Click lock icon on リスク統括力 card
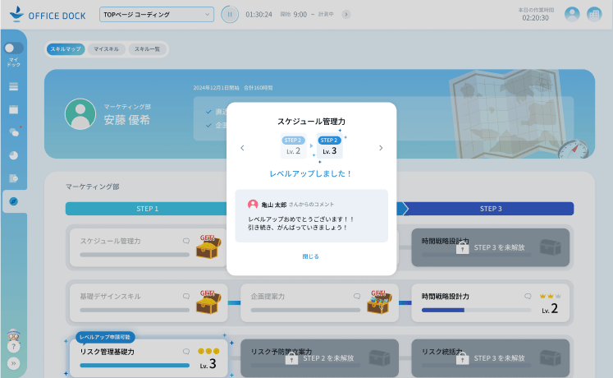 coord(463,358)
